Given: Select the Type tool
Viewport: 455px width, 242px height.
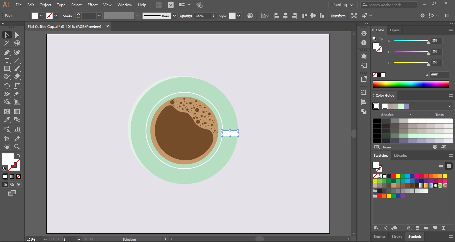Looking at the screenshot, I should [7, 60].
